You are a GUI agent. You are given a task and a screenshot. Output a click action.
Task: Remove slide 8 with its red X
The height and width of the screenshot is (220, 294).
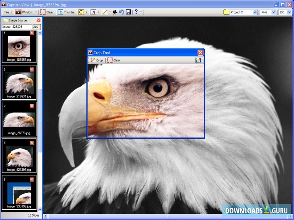coord(32,143)
